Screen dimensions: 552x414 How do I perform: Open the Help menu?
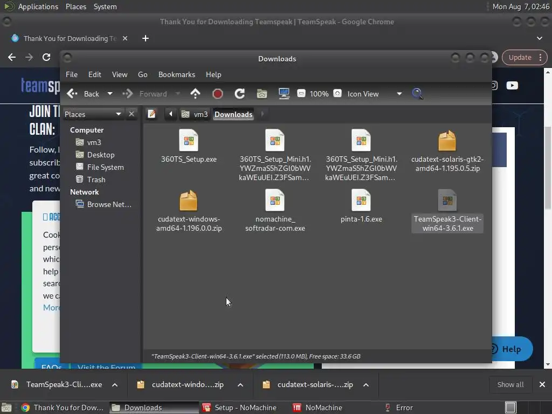point(213,74)
